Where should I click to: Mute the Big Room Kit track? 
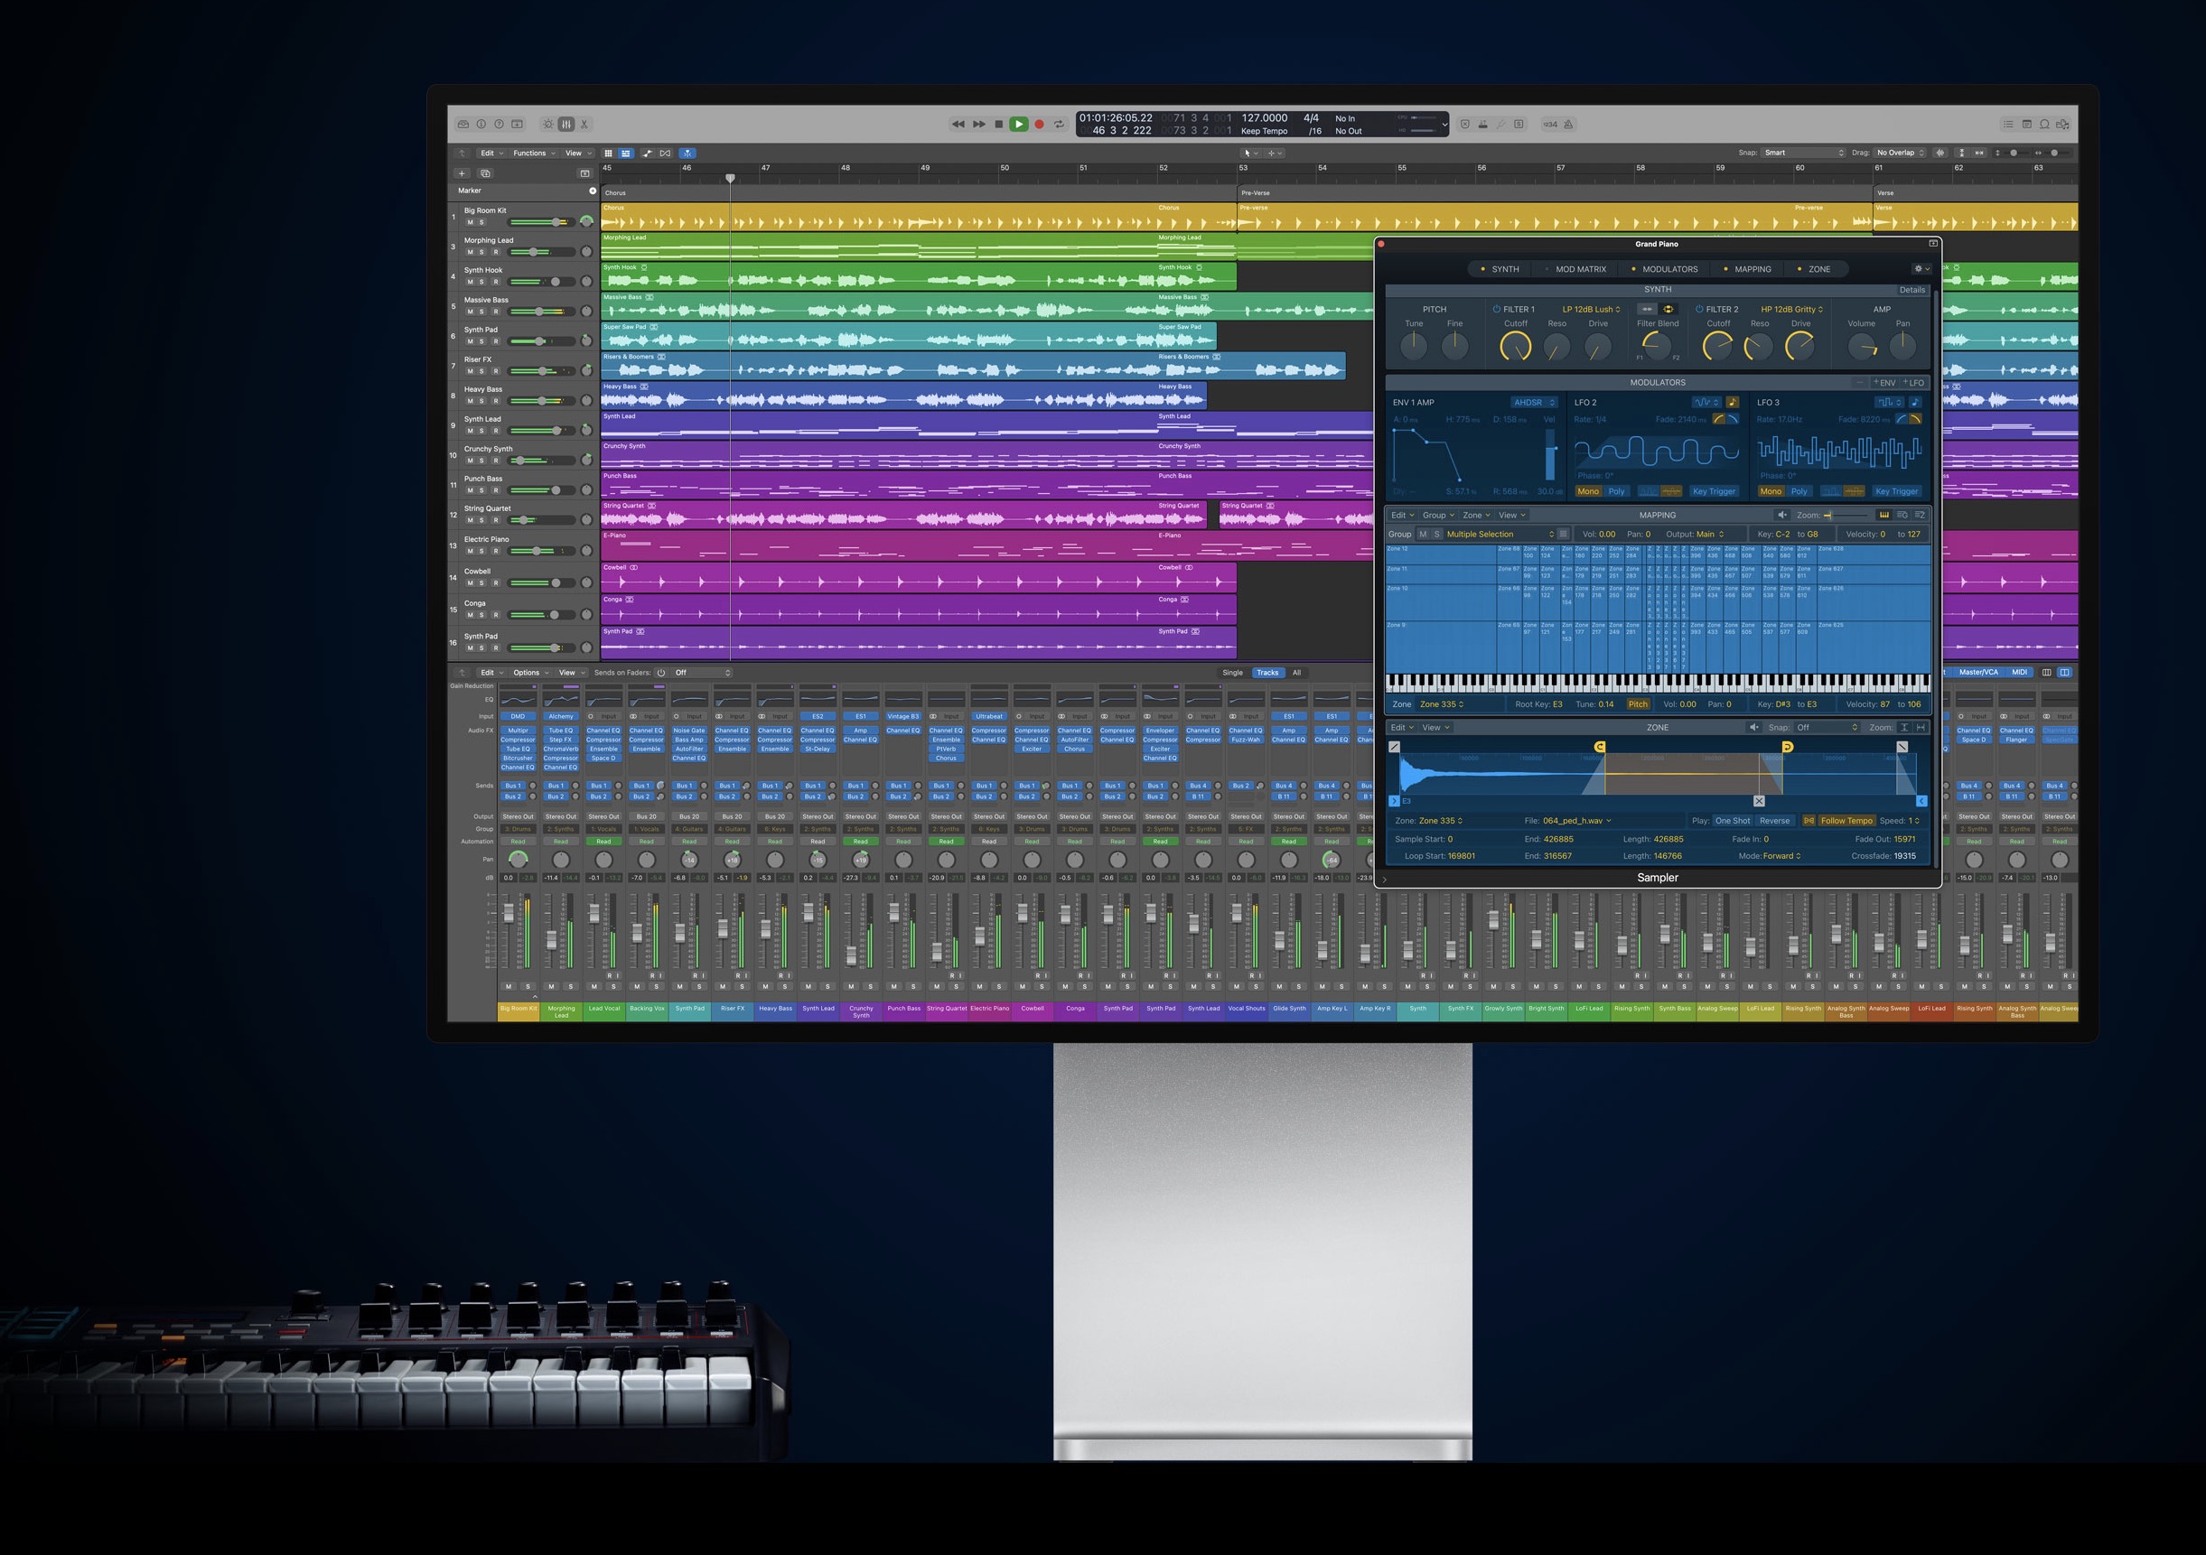click(470, 223)
